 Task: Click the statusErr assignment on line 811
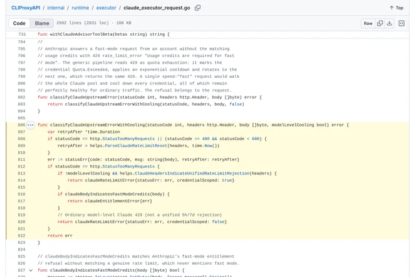(x=143, y=160)
